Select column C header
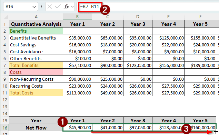 point(108,17)
